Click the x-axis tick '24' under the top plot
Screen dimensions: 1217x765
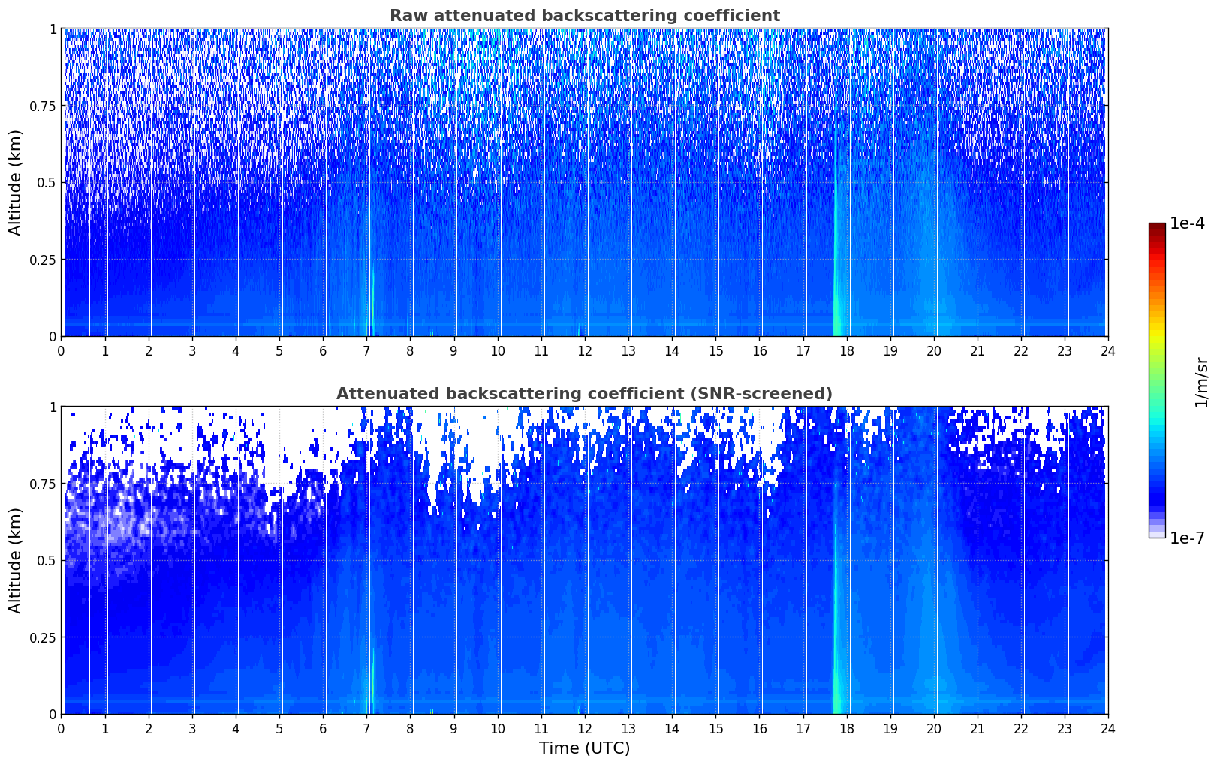1107,350
